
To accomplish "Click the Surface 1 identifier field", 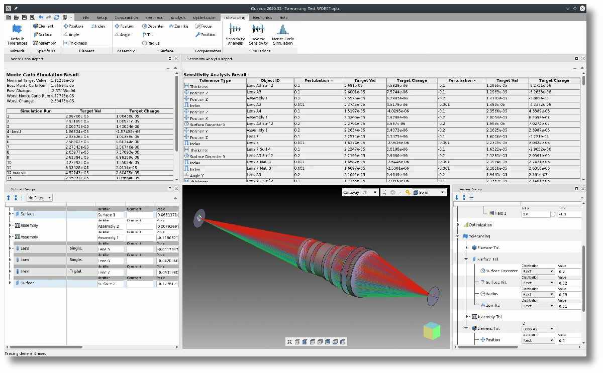I will (x=110, y=215).
